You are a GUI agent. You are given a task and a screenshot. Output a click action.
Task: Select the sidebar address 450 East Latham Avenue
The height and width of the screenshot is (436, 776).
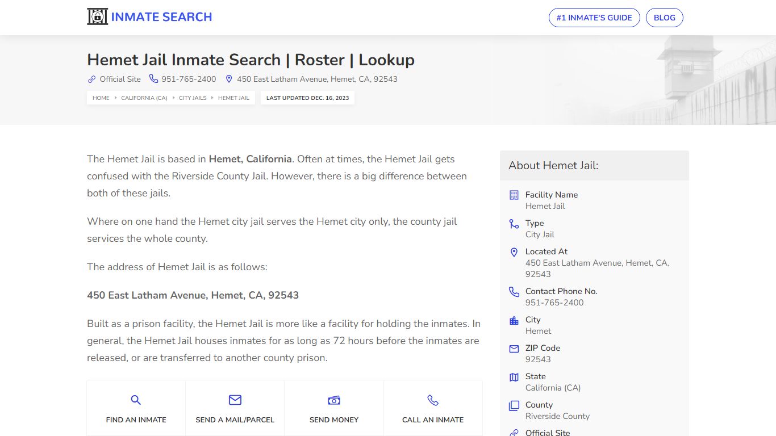(x=598, y=269)
